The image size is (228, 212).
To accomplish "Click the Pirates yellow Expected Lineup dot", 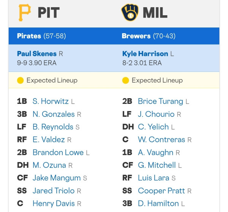I will [21, 80].
